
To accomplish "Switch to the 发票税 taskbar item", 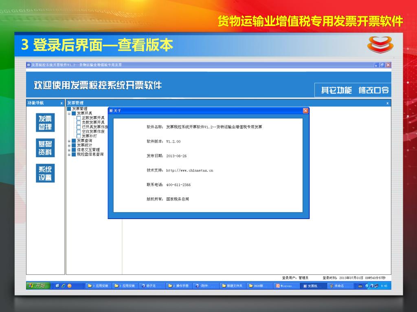I will tap(313, 286).
